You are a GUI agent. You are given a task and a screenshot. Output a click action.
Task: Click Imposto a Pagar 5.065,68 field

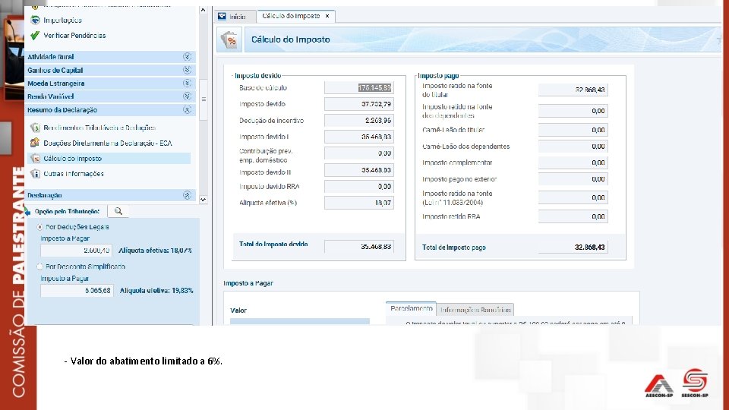click(76, 291)
